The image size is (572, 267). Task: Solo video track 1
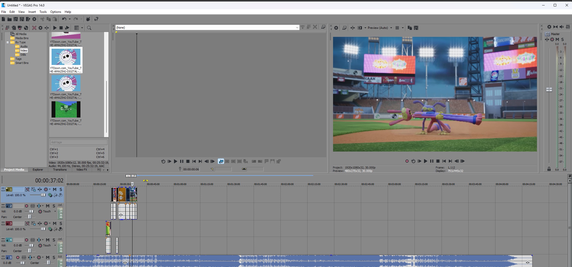(61, 189)
